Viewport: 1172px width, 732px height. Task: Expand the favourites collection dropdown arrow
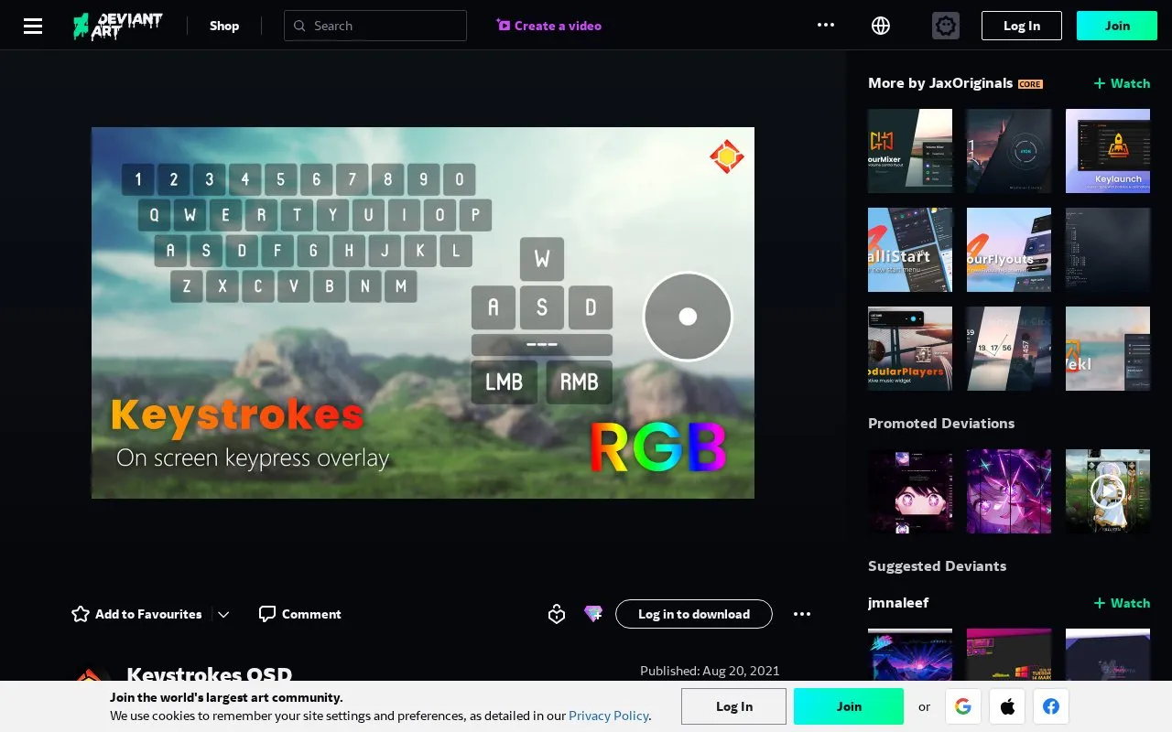[223, 614]
